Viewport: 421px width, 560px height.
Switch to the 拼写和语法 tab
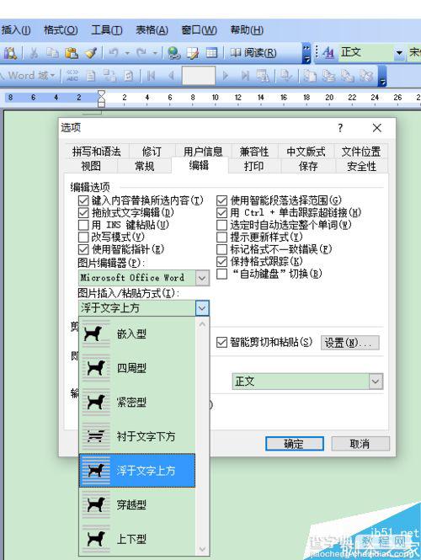point(97,152)
